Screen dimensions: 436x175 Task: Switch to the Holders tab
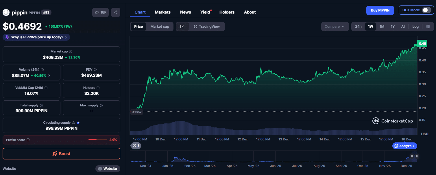coord(227,12)
